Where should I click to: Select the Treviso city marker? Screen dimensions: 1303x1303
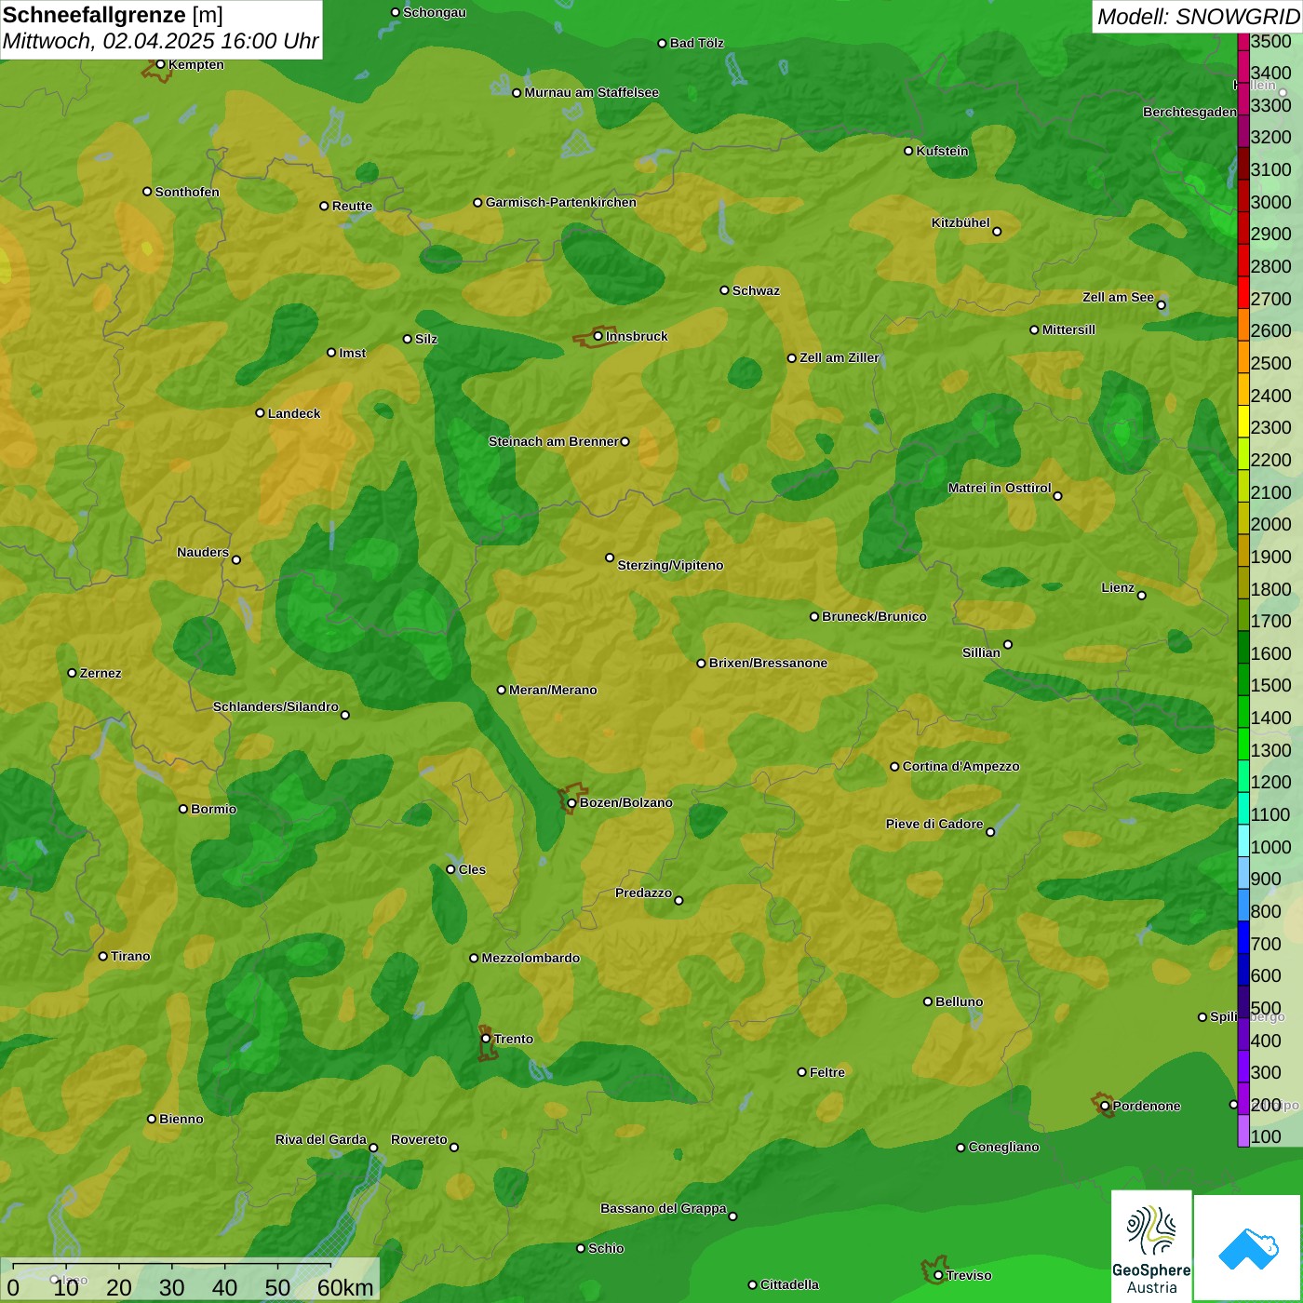pos(938,1275)
